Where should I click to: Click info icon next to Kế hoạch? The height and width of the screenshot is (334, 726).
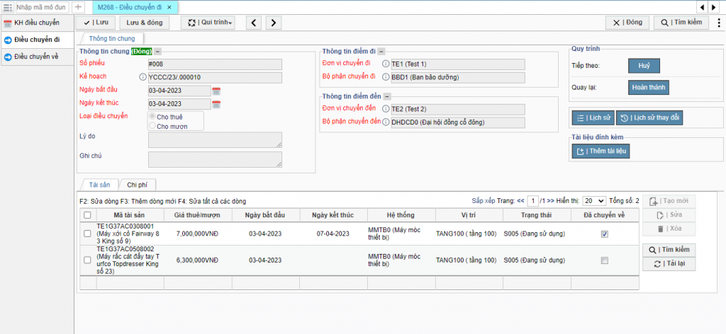143,77
